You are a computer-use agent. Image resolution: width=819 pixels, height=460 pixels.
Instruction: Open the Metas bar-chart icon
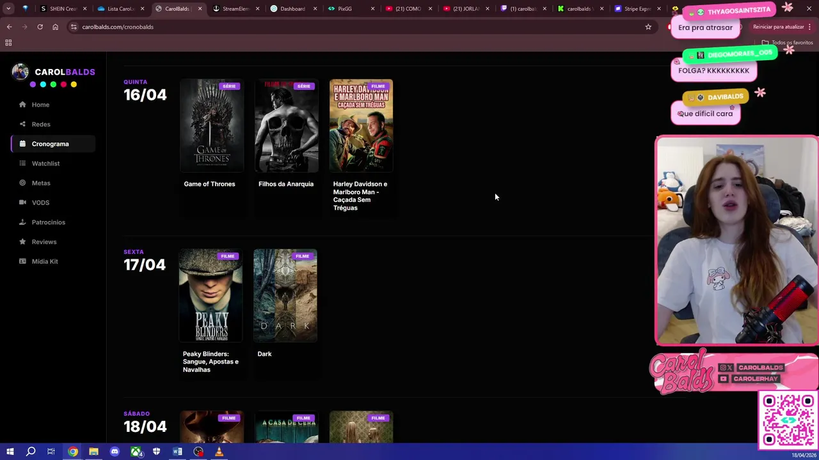click(22, 183)
